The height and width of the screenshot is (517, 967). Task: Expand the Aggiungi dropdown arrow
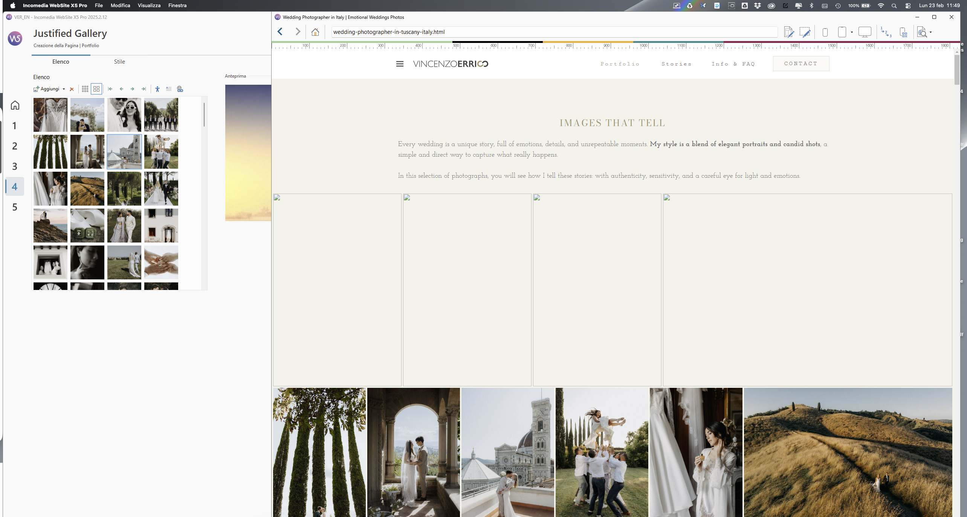[x=64, y=89]
